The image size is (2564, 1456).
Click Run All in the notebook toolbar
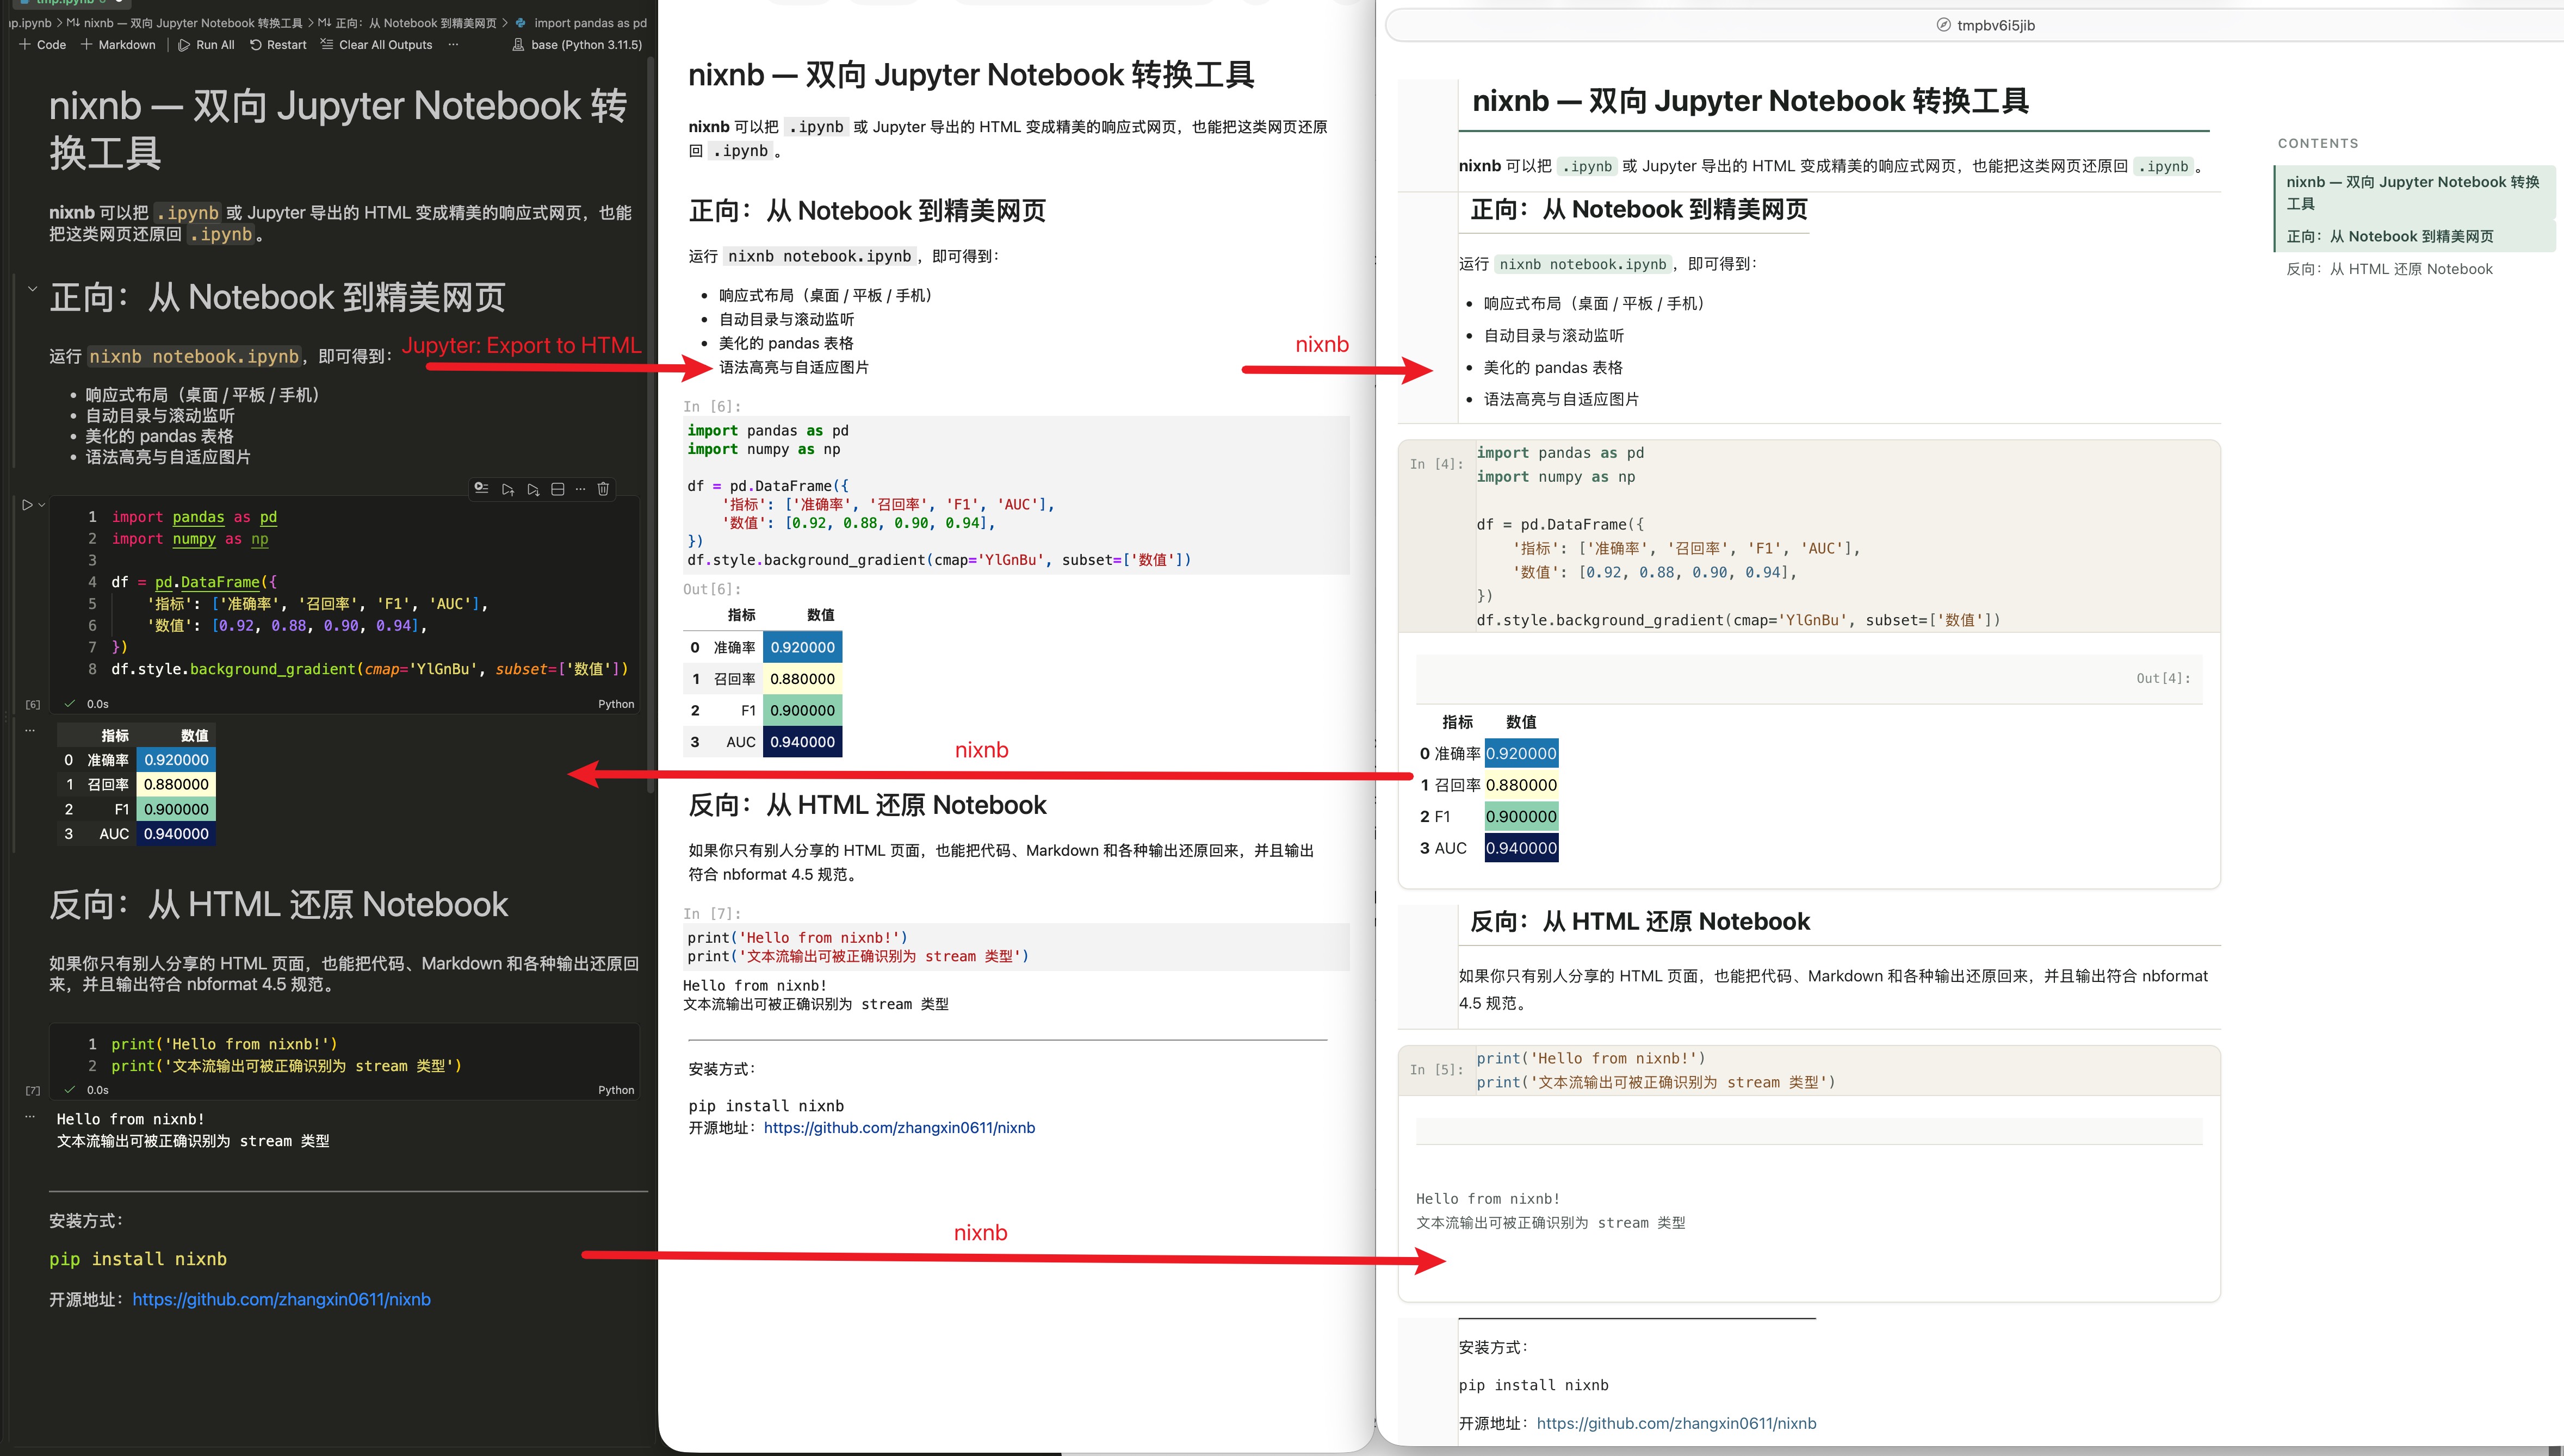click(206, 45)
